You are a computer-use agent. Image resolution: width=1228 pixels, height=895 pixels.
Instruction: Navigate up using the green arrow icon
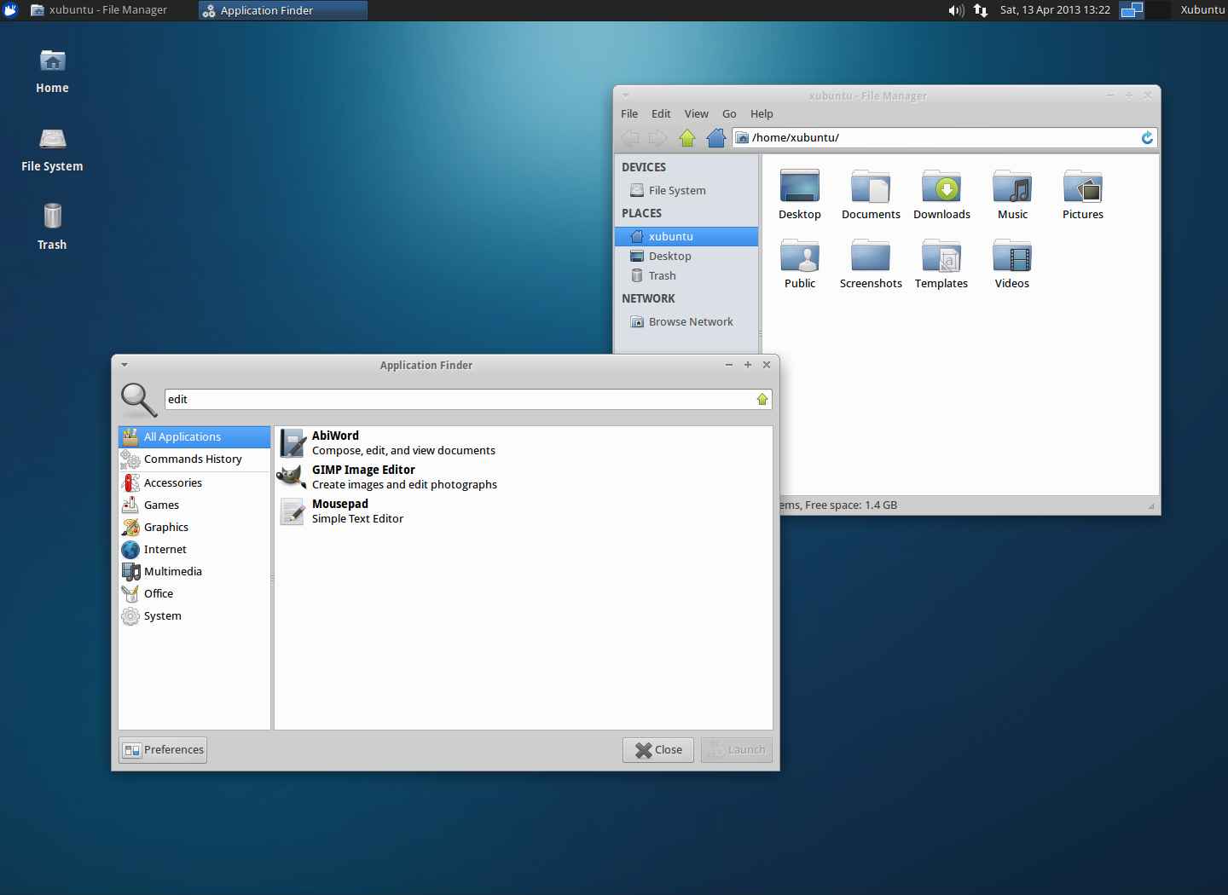point(687,137)
